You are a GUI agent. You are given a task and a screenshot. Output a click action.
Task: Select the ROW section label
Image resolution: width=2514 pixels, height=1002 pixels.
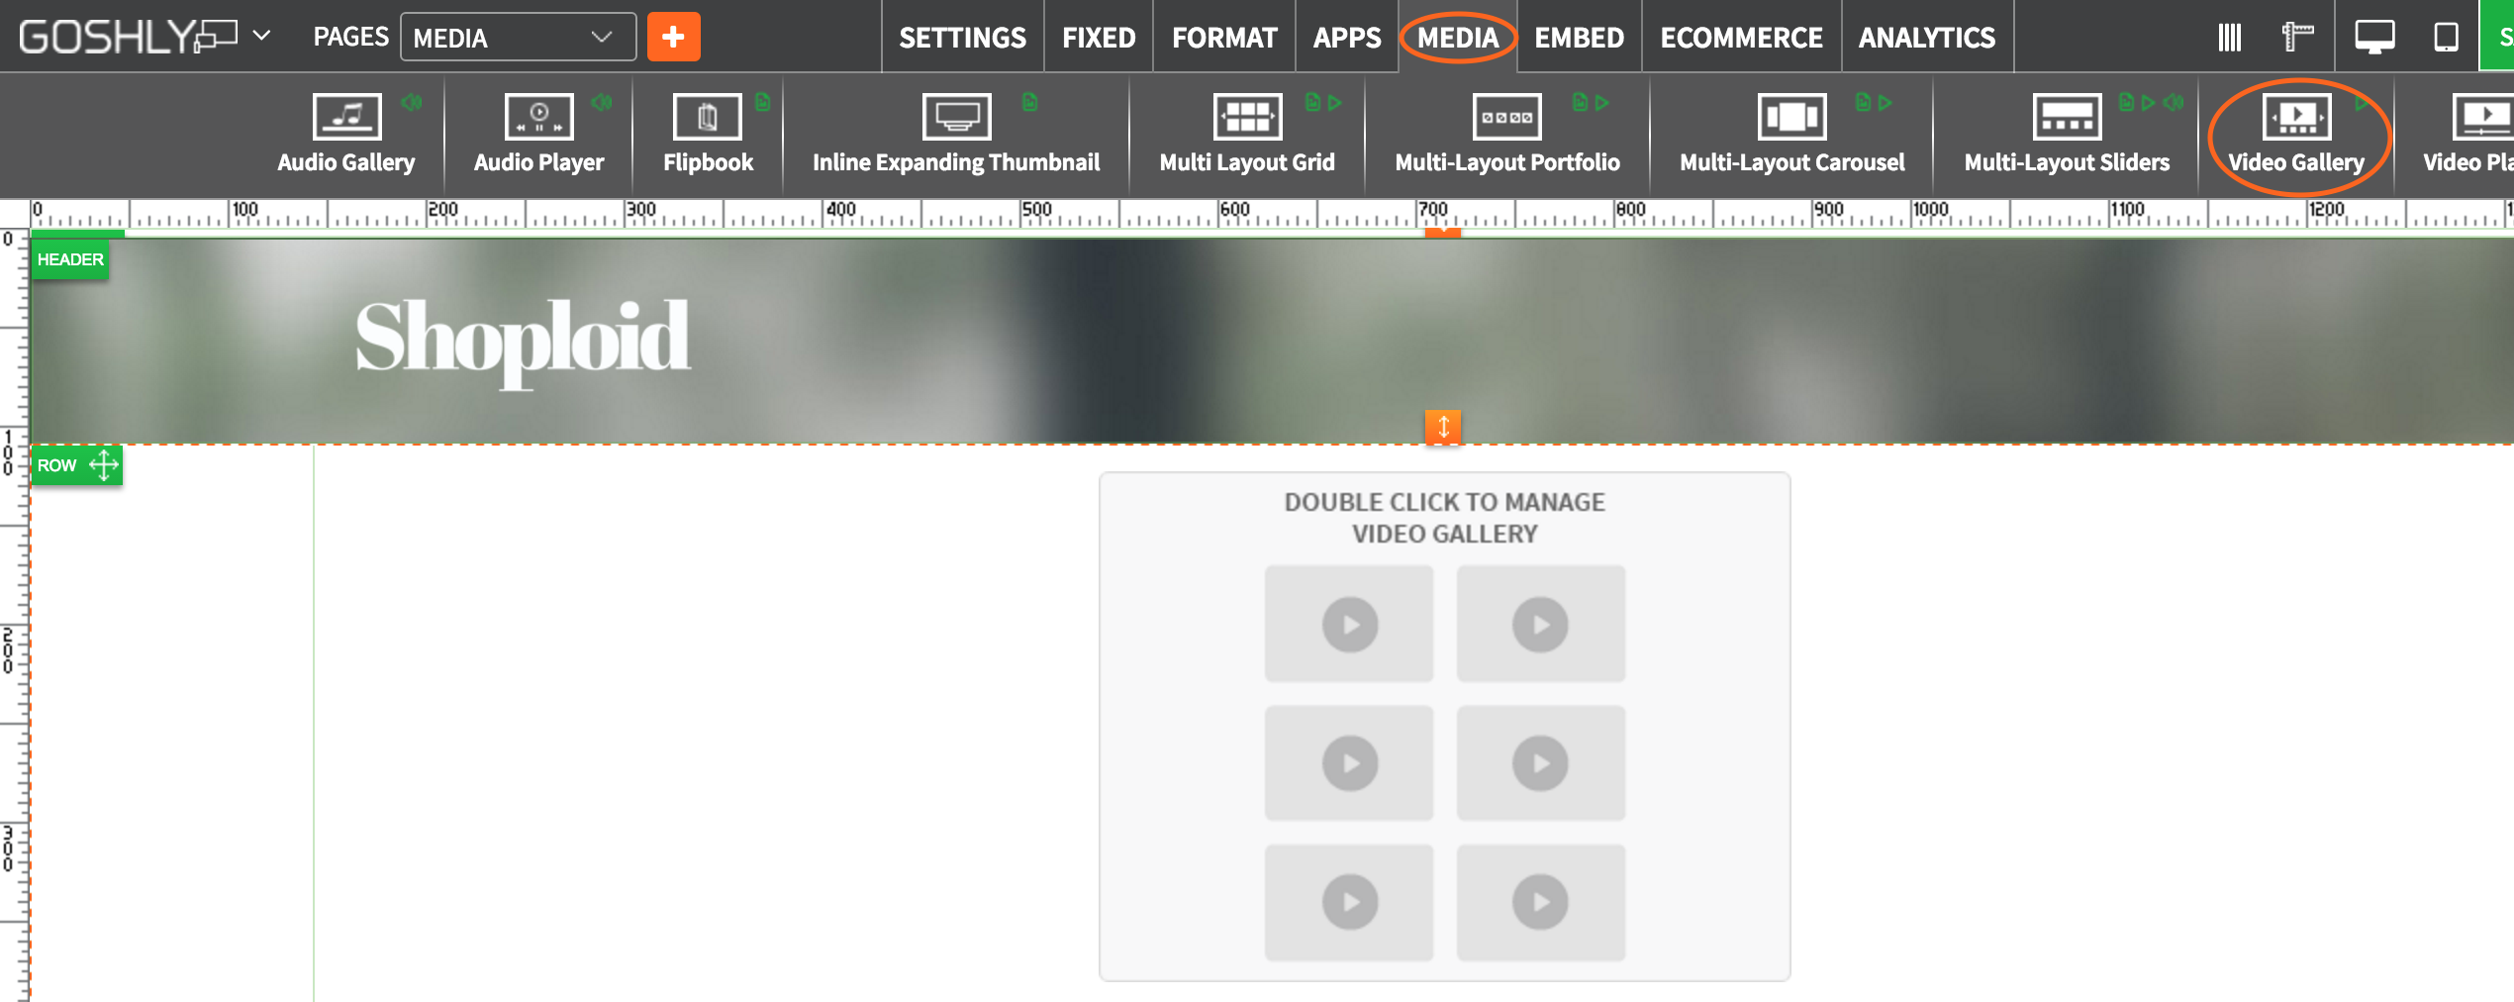click(x=57, y=465)
